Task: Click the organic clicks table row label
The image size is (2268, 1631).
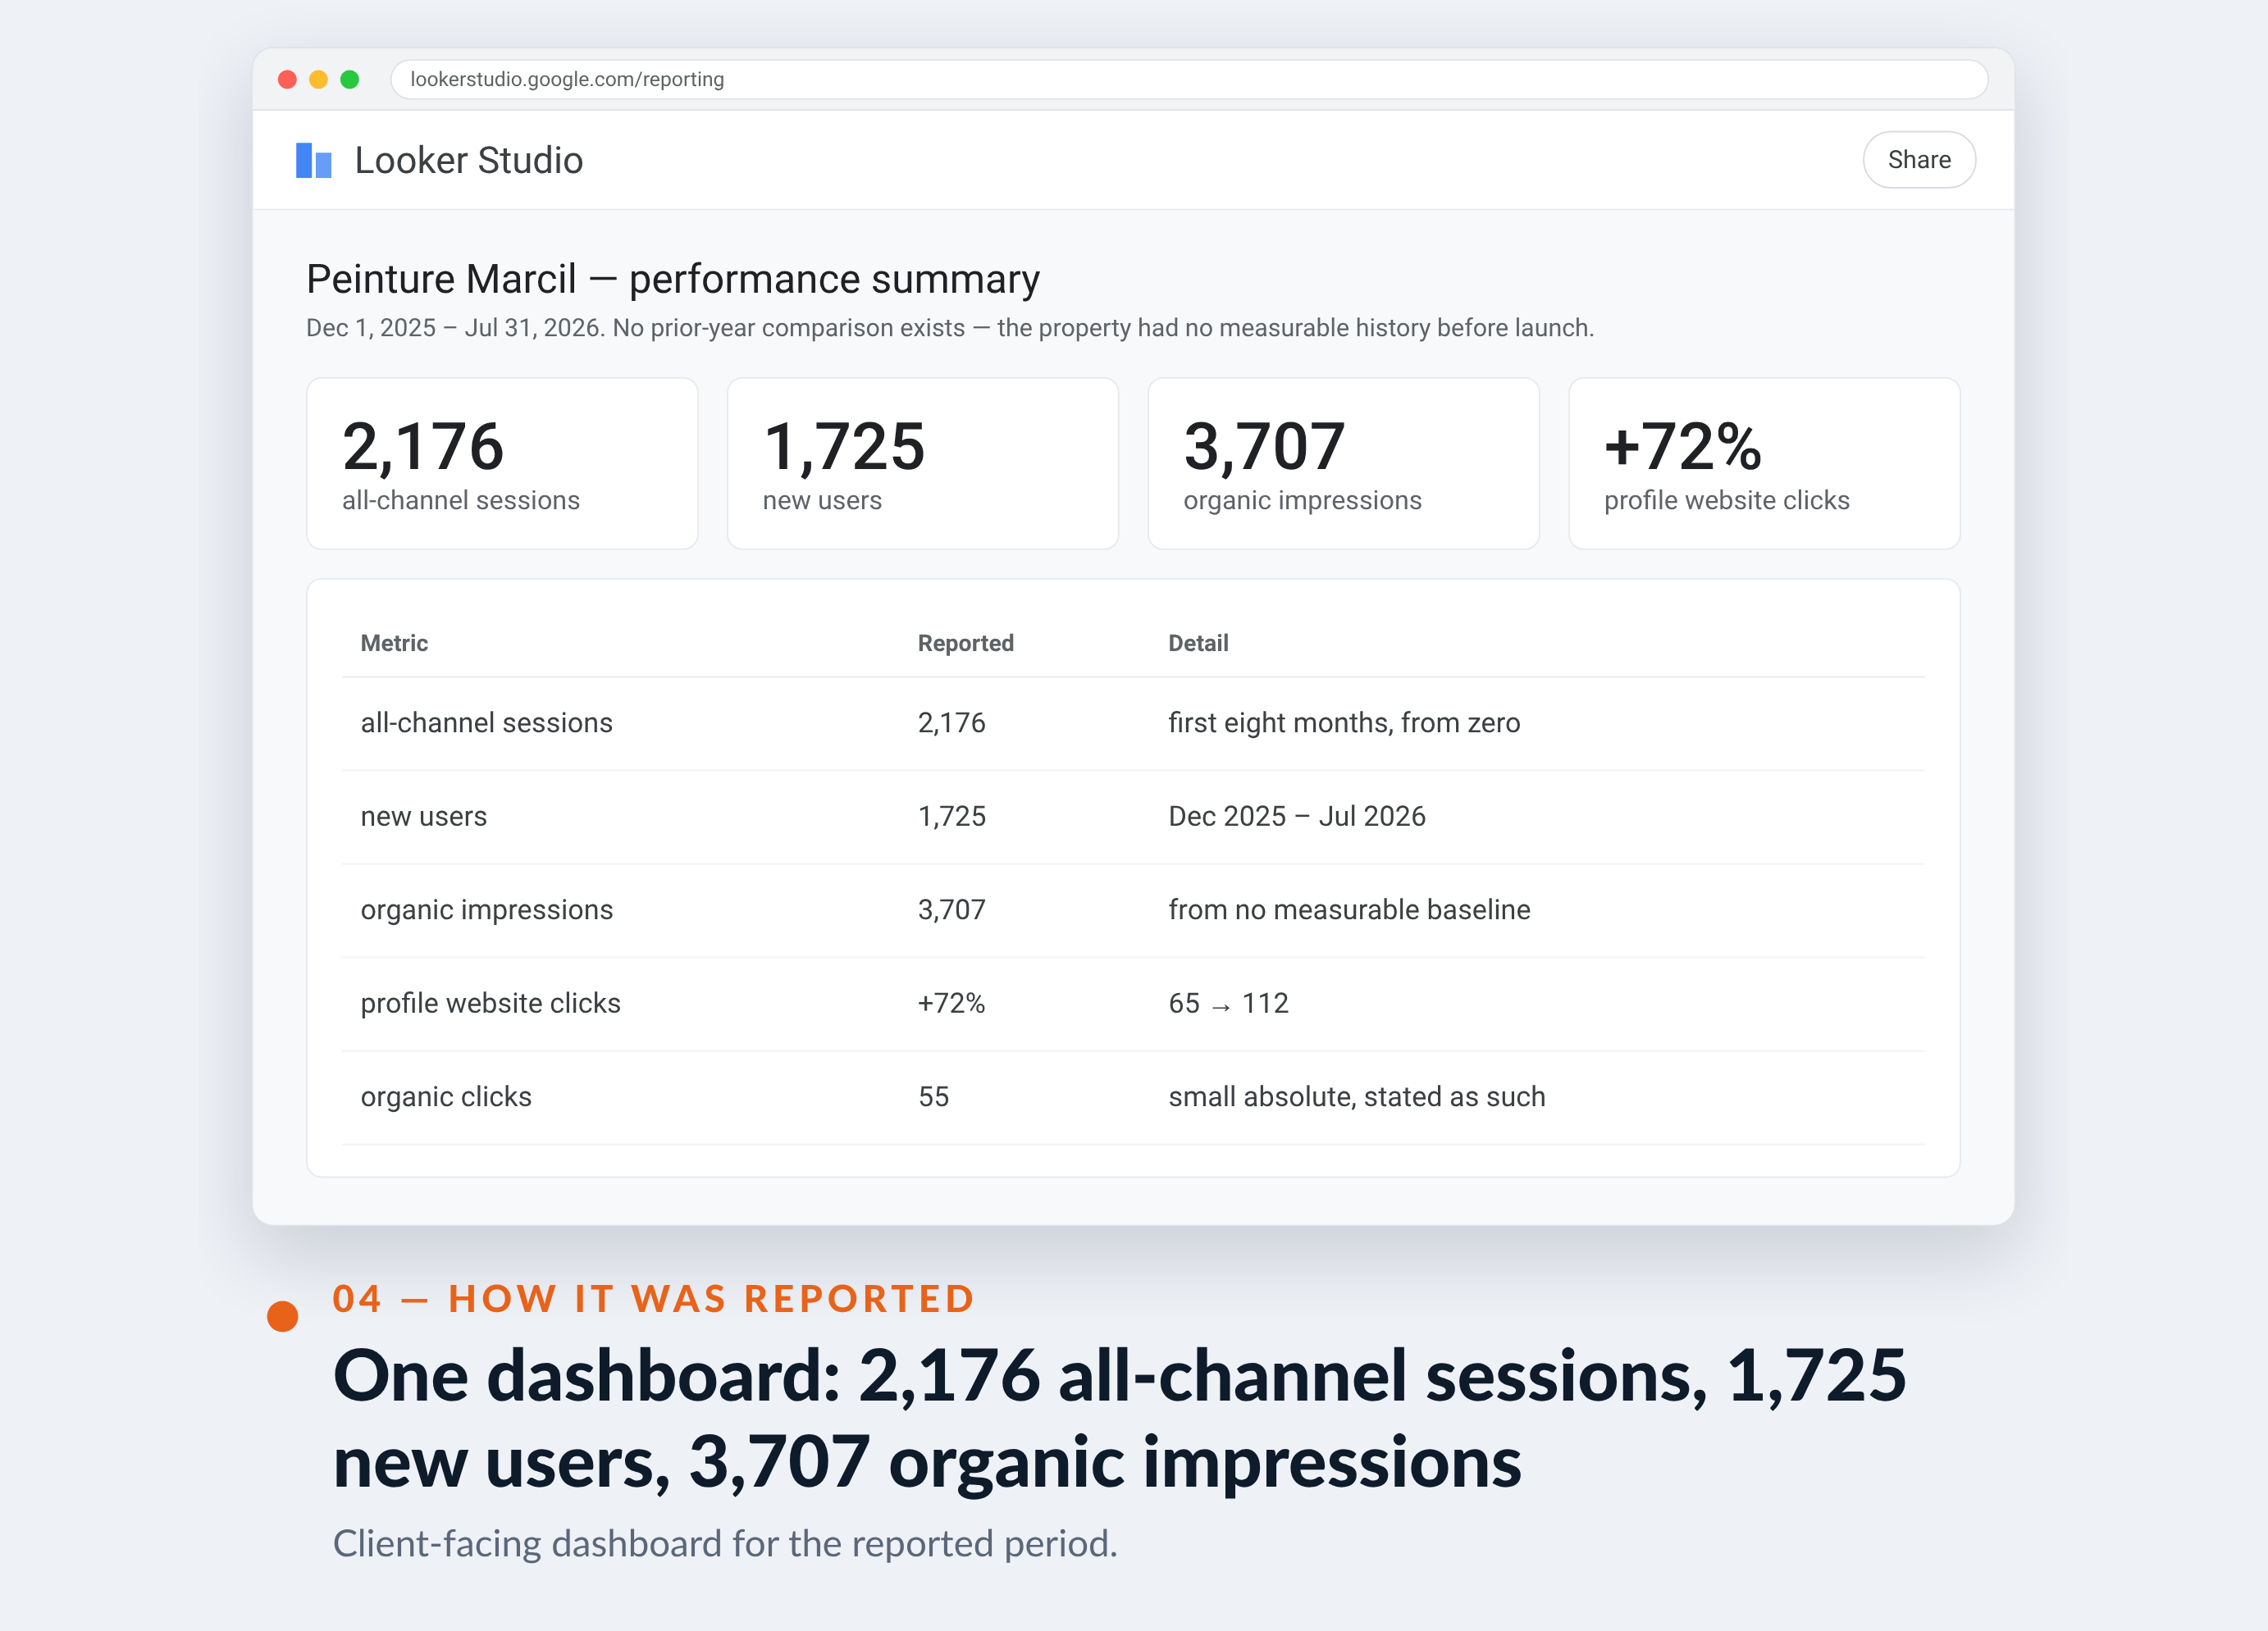Action: (446, 1097)
